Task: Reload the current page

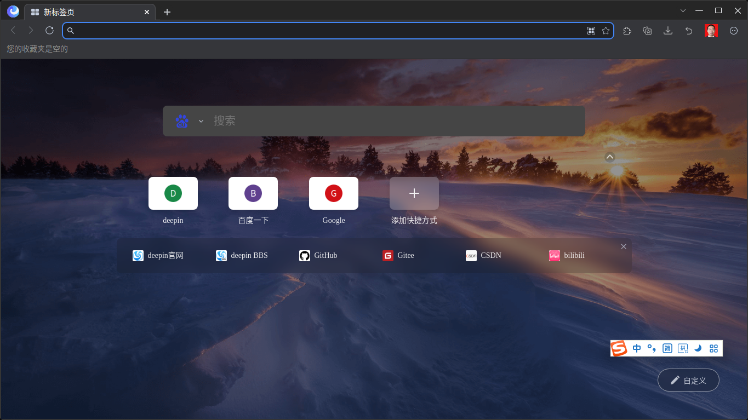Action: click(x=49, y=31)
